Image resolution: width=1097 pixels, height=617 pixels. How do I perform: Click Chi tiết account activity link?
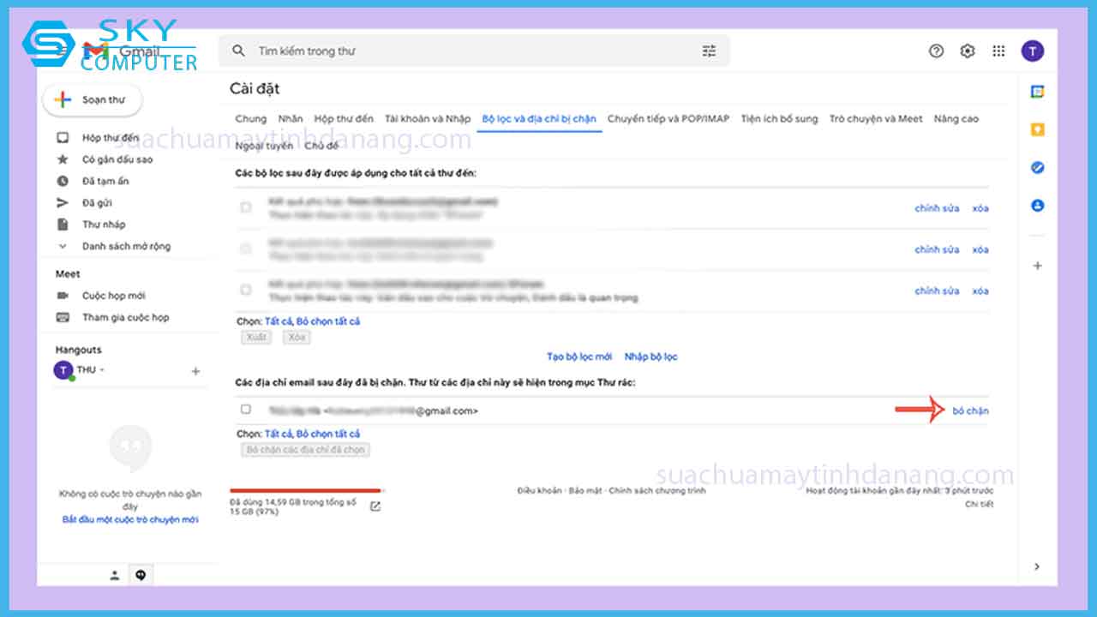pos(980,505)
